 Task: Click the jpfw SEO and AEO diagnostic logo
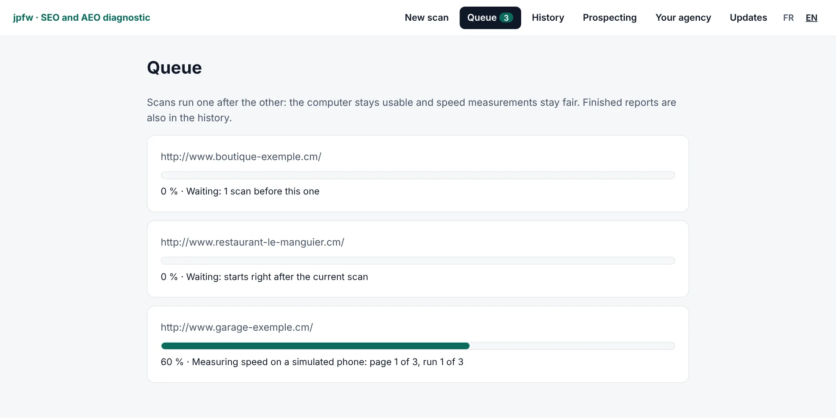82,18
